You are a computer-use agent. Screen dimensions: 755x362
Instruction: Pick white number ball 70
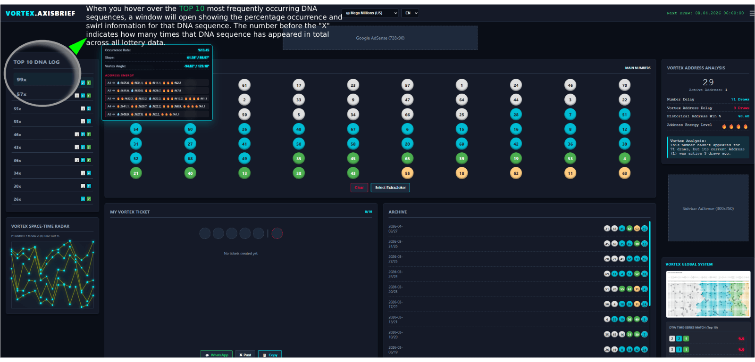(x=624, y=85)
